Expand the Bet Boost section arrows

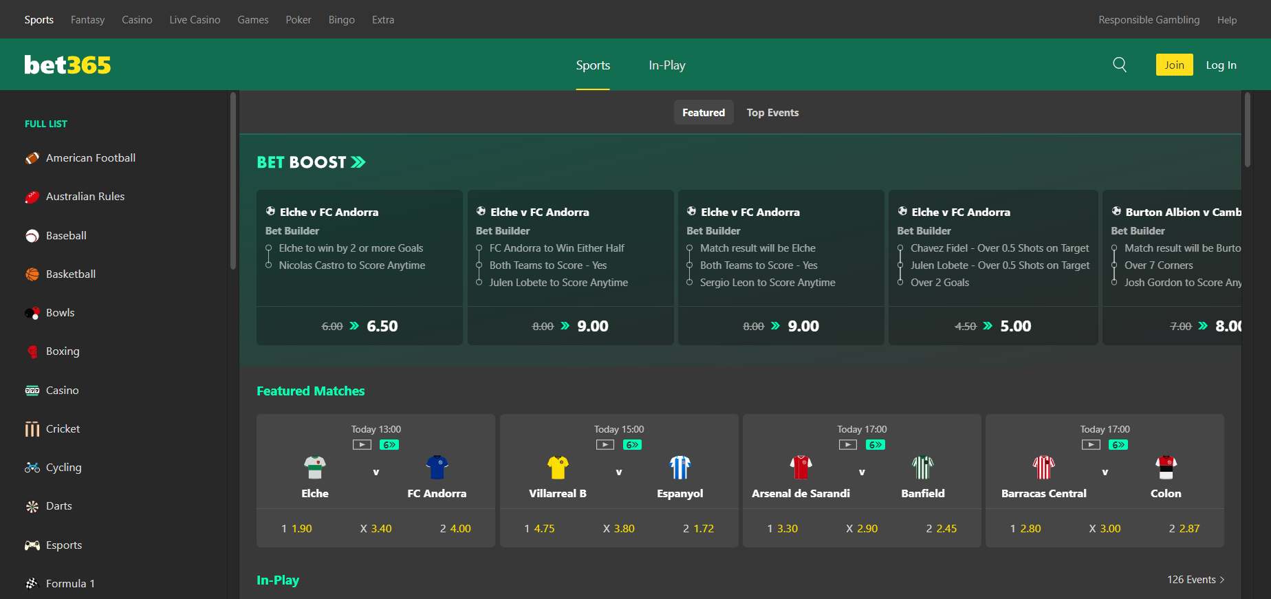tap(358, 162)
